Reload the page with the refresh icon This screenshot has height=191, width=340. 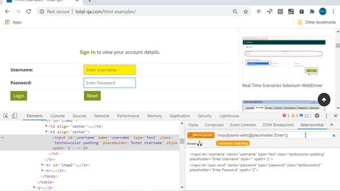[x=29, y=12]
